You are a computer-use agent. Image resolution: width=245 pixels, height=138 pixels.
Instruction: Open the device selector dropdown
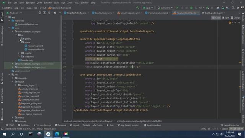pos(165,8)
